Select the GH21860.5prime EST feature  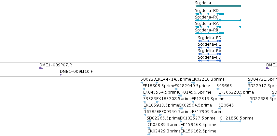(230, 121)
